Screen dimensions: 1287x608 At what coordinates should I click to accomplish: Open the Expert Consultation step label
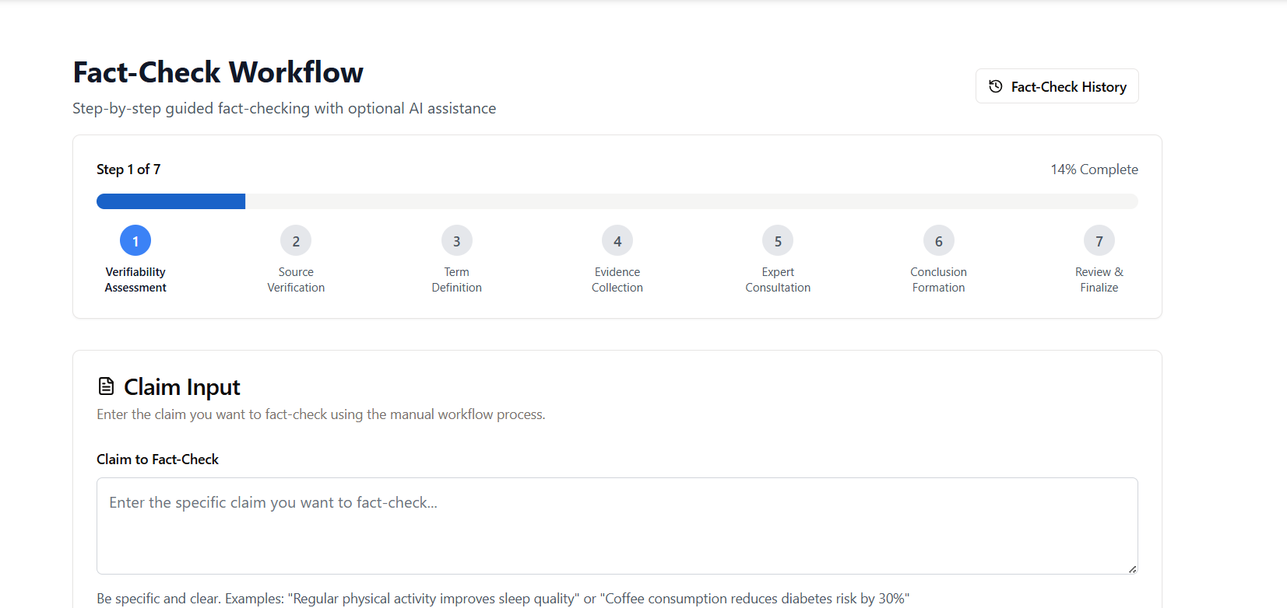point(778,280)
